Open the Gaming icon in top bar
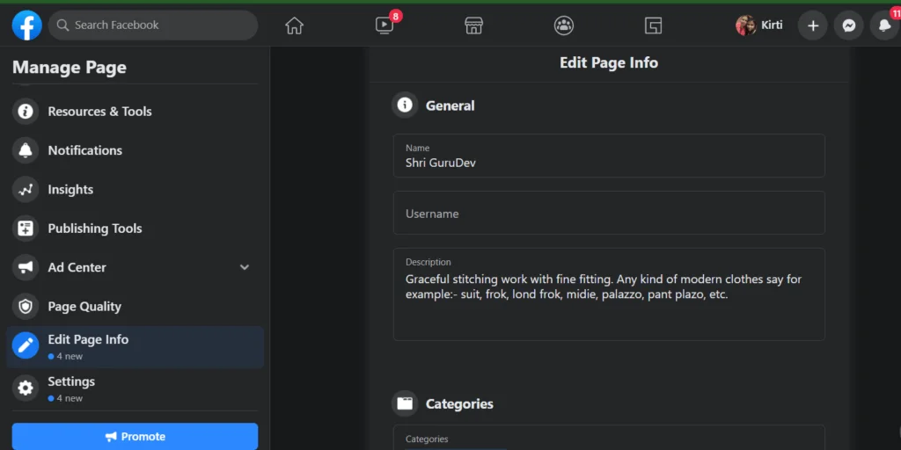 (x=653, y=25)
